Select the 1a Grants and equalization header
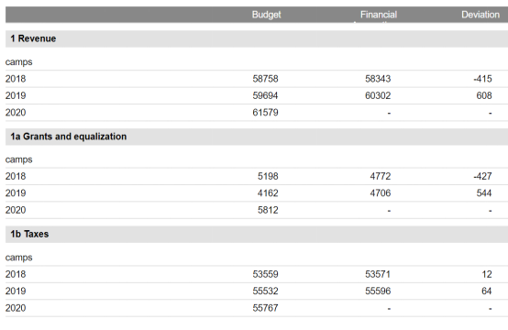The width and height of the screenshot is (508, 330). click(69, 137)
